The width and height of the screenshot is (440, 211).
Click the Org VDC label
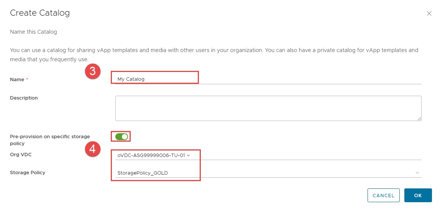[x=21, y=154]
